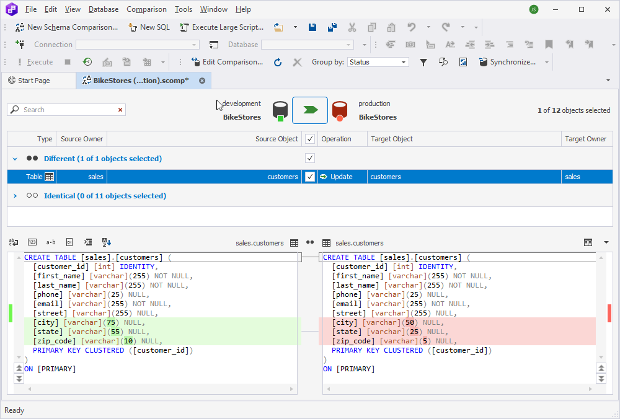Open the Help menu
The image size is (620, 419).
(x=243, y=9)
